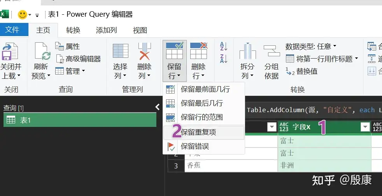382x196 pixels.
Task: Switch to the 视图 tab
Action: click(140, 30)
